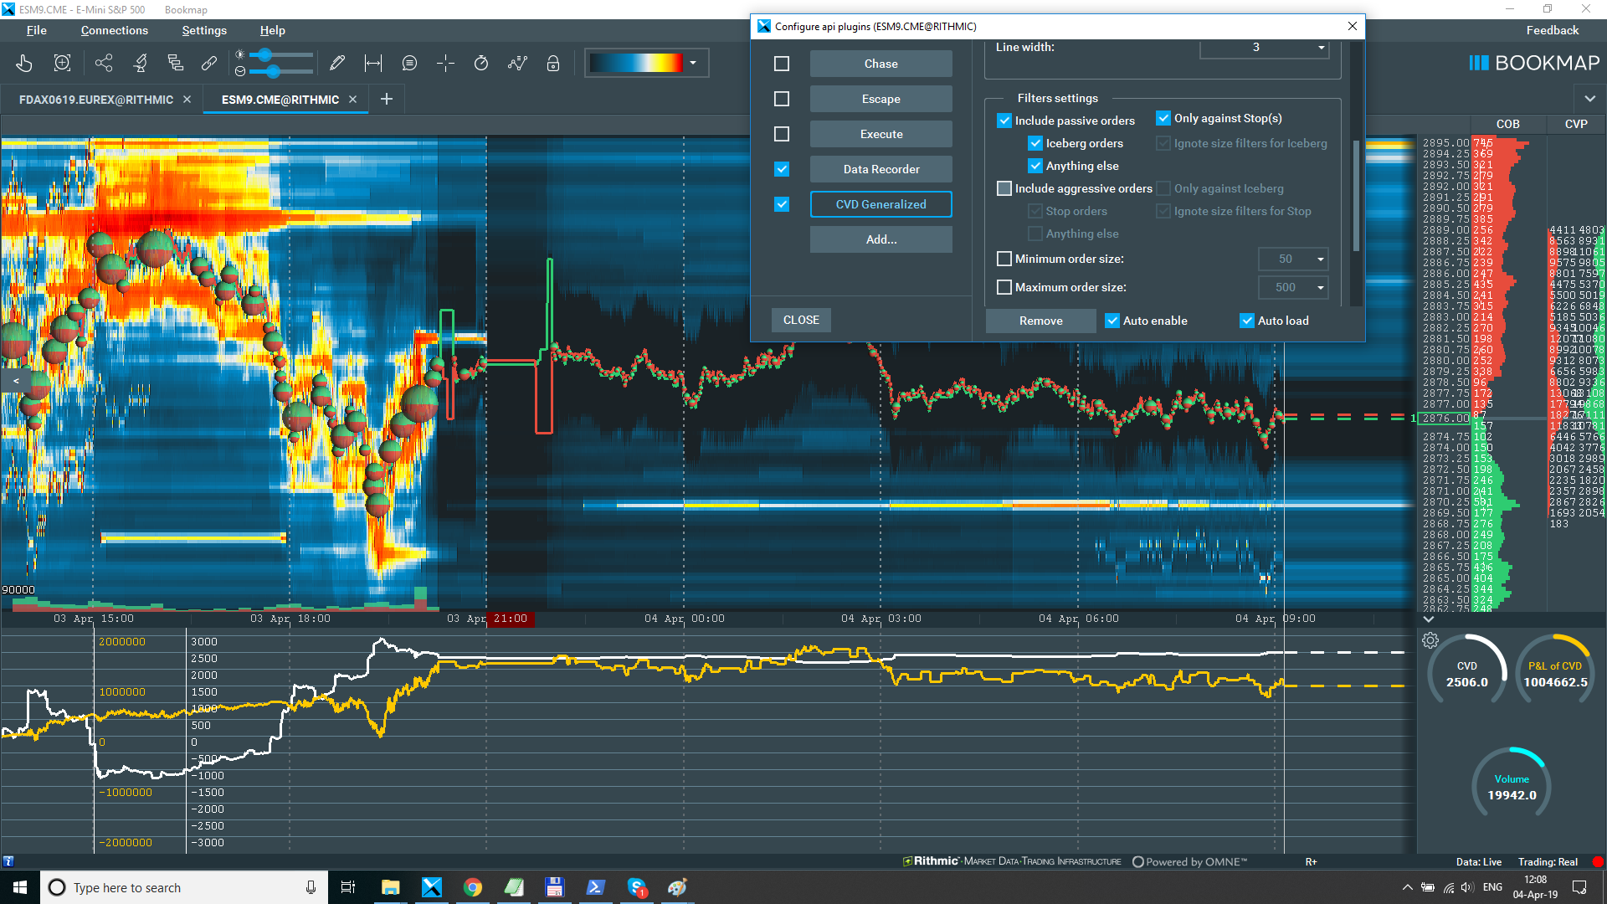Click the horizontal measure tool icon
Viewport: 1607px width, 904px height.
tap(373, 63)
